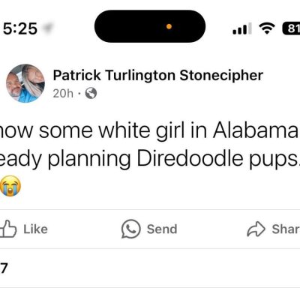Tap the cellular signal bars icon

click(242, 28)
